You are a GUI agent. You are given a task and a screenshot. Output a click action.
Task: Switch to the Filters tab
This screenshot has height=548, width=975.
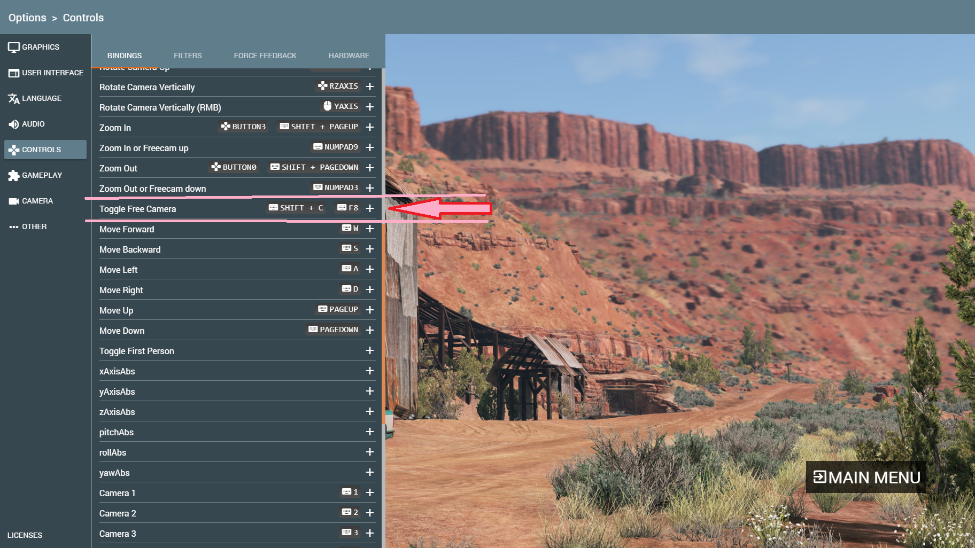188,56
